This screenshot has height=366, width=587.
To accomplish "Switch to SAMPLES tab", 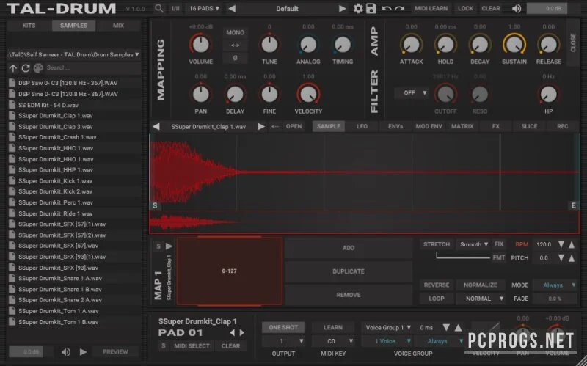I will (x=73, y=26).
